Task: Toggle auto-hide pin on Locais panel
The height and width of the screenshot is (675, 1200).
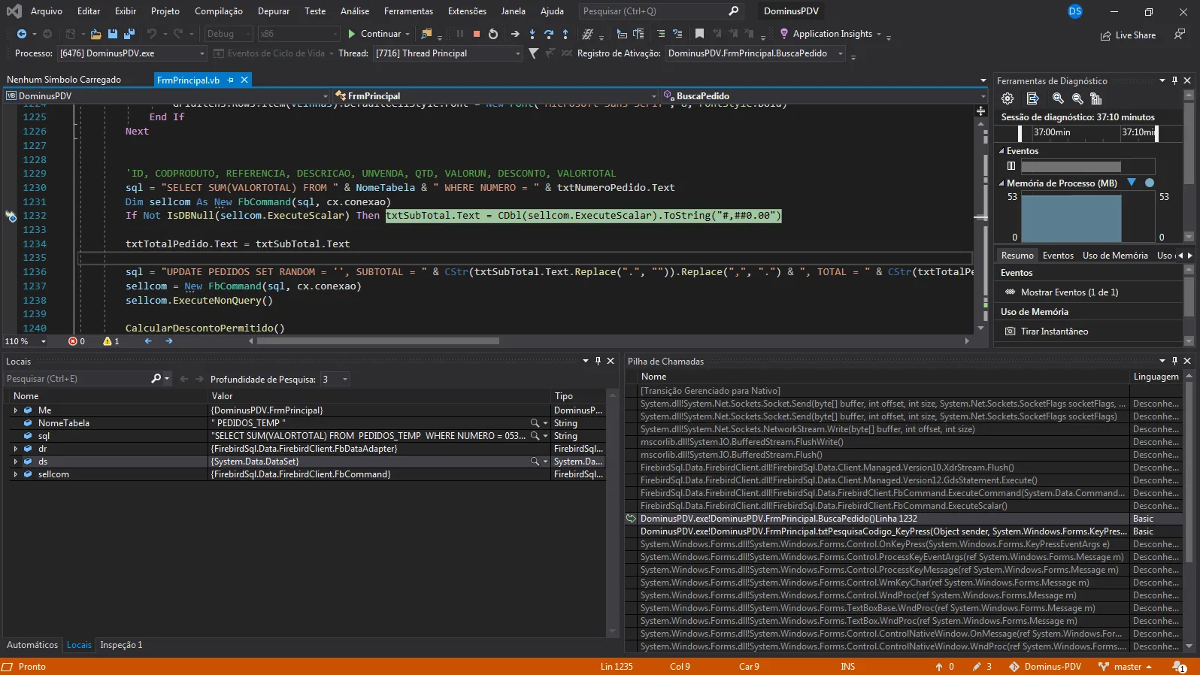Action: [598, 361]
